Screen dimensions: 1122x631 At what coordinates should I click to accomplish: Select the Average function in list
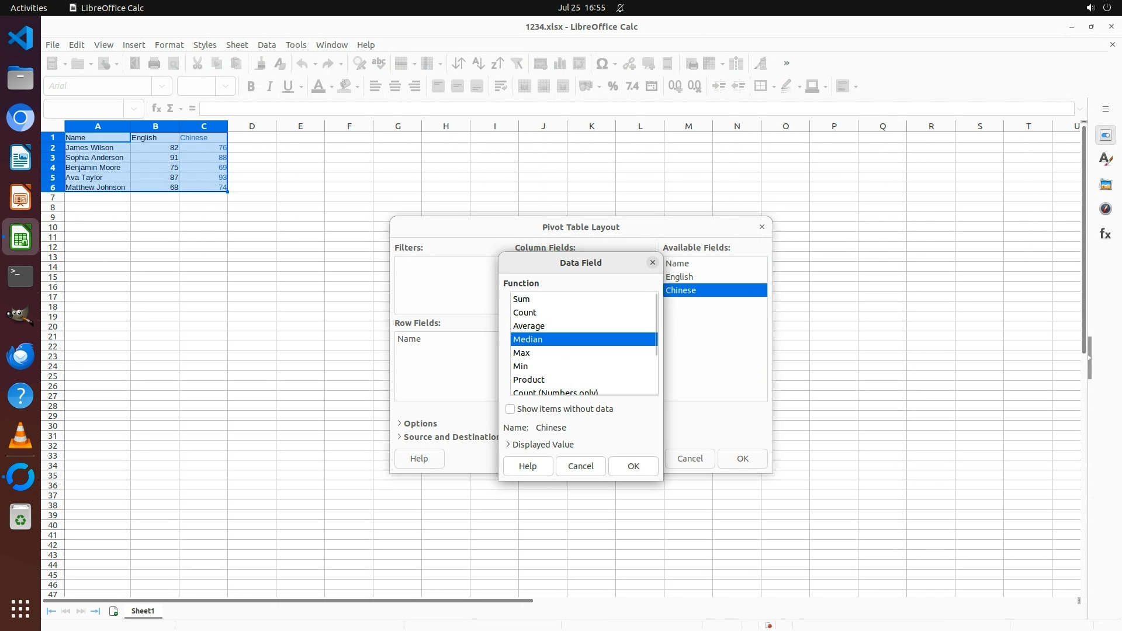(528, 326)
